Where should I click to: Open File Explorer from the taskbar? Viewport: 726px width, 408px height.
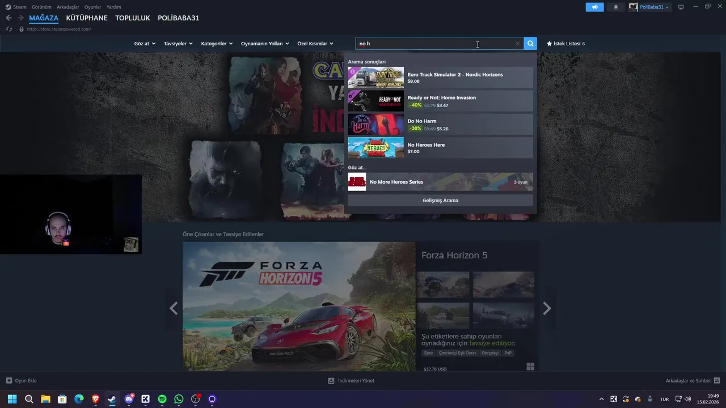(45, 399)
